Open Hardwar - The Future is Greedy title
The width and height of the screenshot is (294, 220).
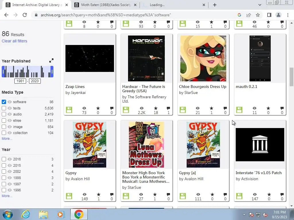point(144,89)
